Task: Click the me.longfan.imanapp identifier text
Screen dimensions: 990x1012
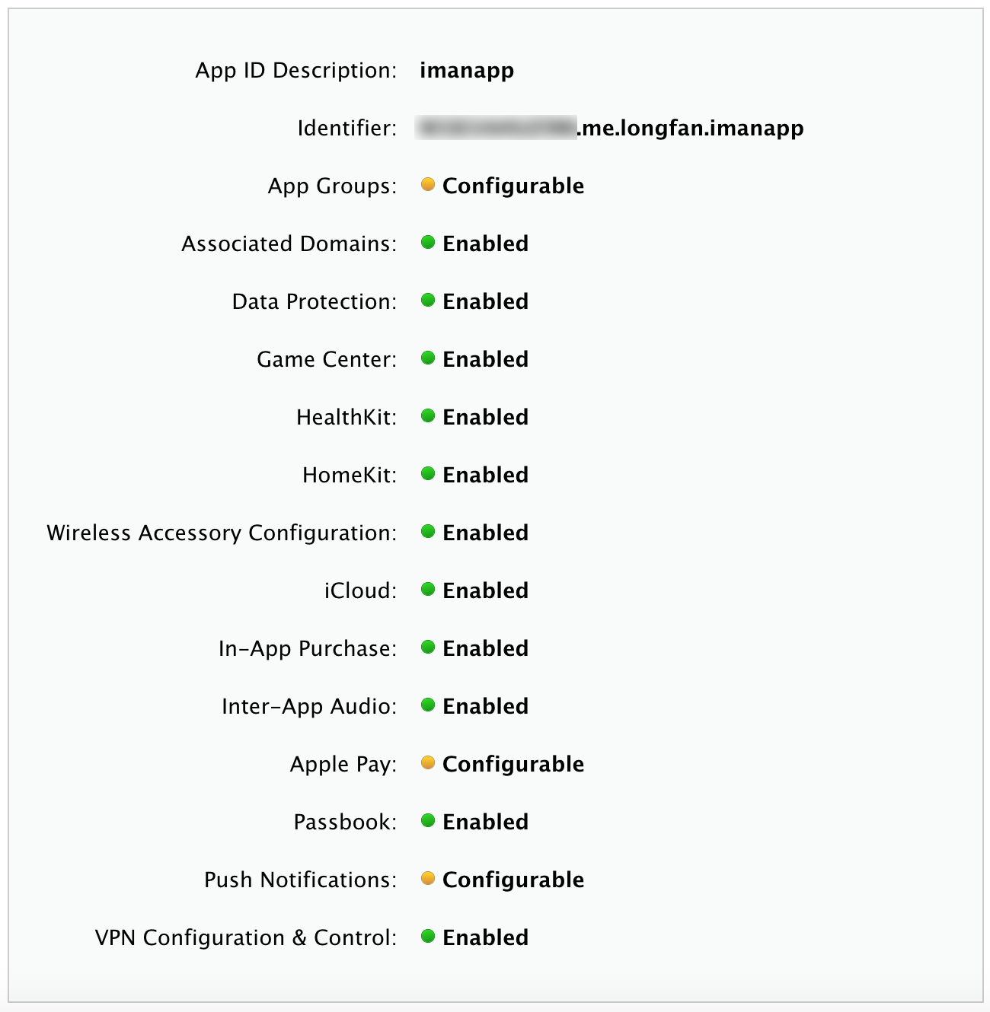Action: coord(690,128)
